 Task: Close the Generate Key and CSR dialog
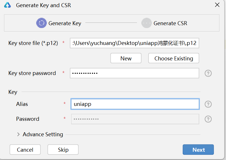217,5
